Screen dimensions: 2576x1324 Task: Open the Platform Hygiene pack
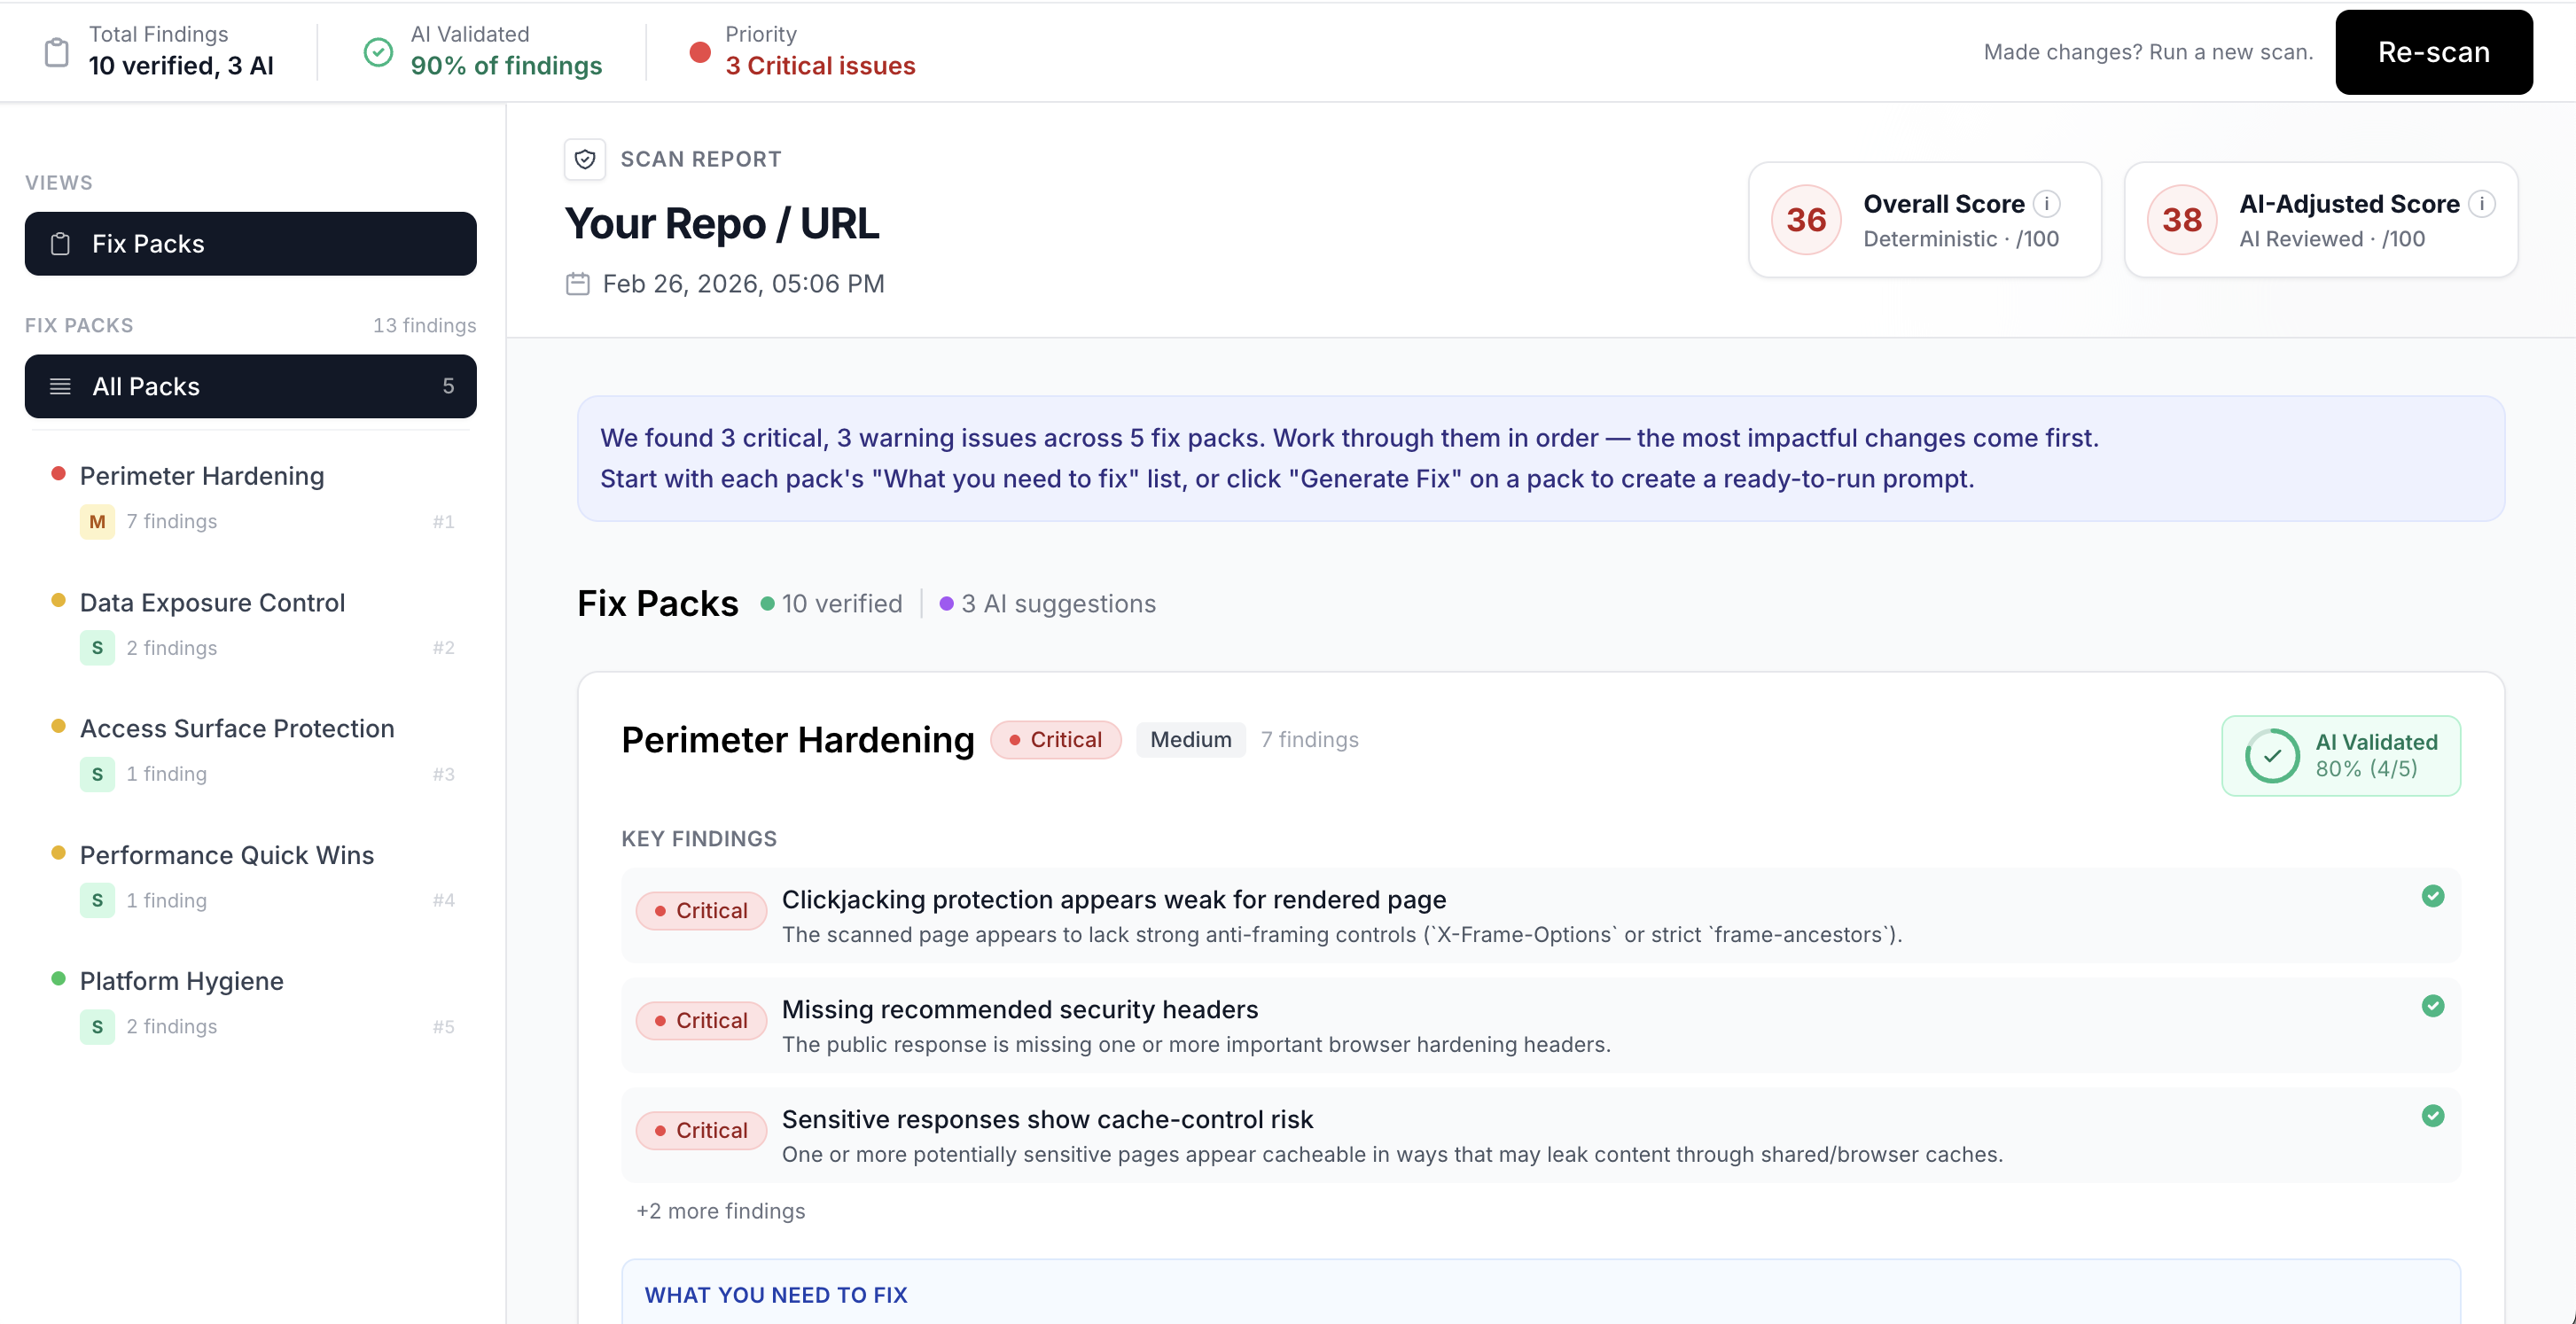coord(182,981)
